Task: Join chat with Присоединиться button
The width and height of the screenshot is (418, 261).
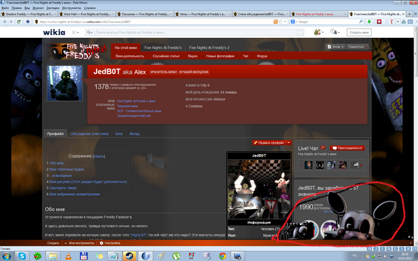Action: click(x=347, y=148)
